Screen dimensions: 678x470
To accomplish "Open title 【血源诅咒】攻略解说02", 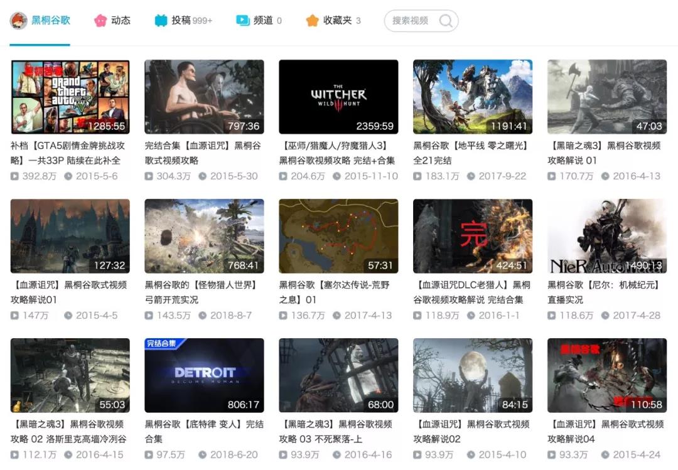I will [471, 432].
